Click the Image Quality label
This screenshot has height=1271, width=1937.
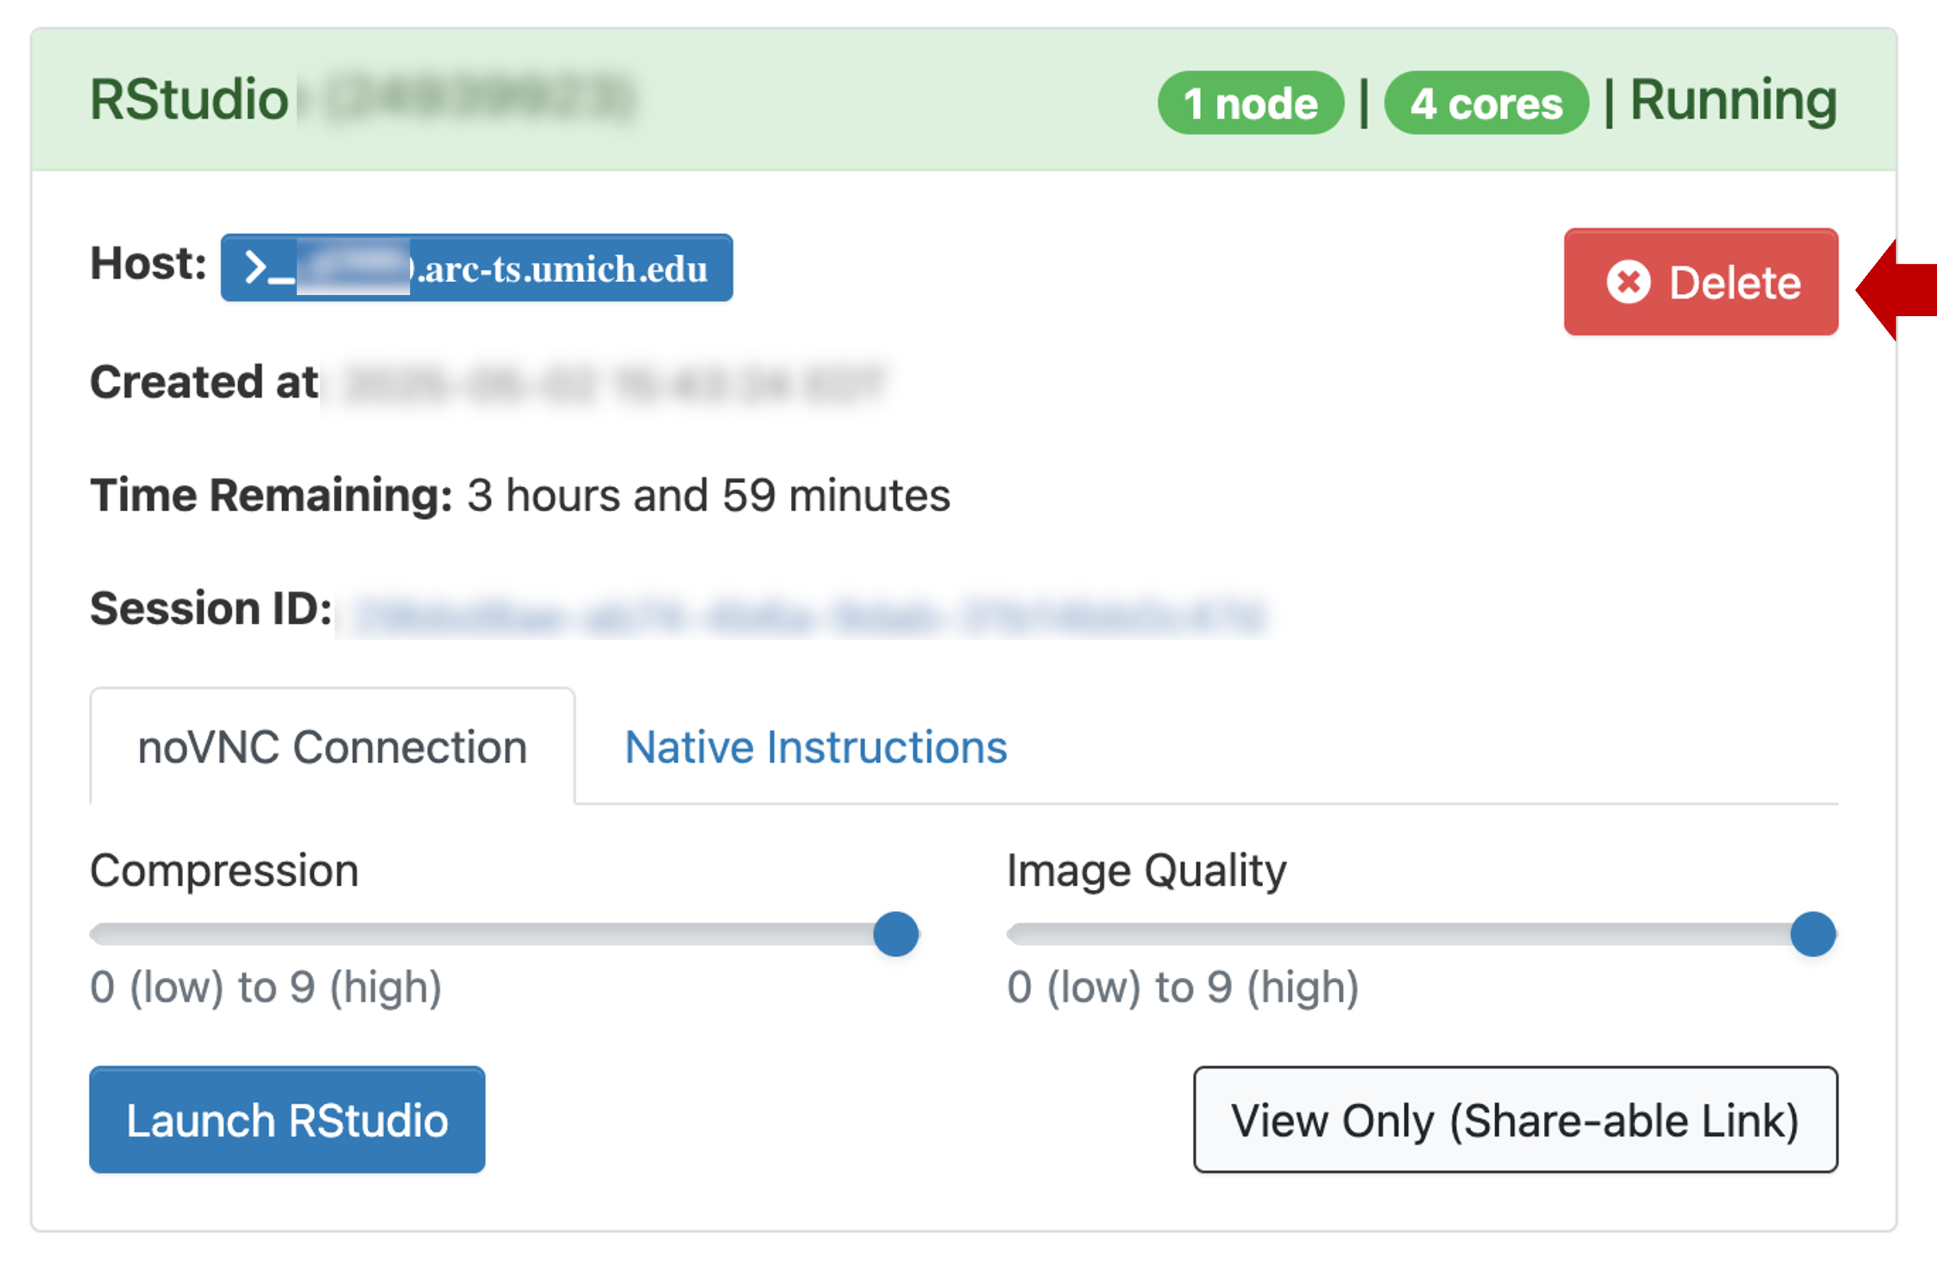click(x=1146, y=870)
